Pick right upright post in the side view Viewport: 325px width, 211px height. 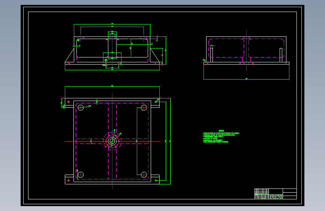(281, 55)
